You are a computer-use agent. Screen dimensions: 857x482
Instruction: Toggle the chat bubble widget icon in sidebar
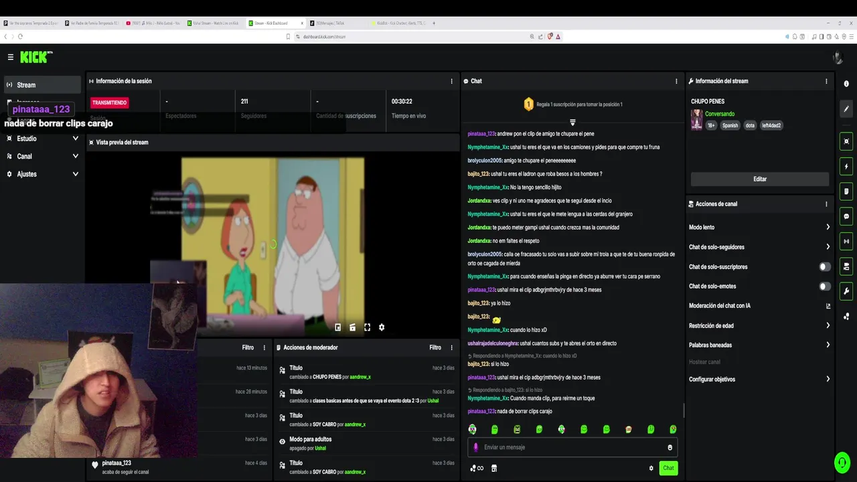(846, 216)
